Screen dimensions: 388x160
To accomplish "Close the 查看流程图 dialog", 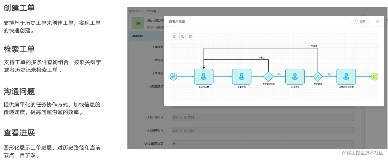I will tap(377, 21).
